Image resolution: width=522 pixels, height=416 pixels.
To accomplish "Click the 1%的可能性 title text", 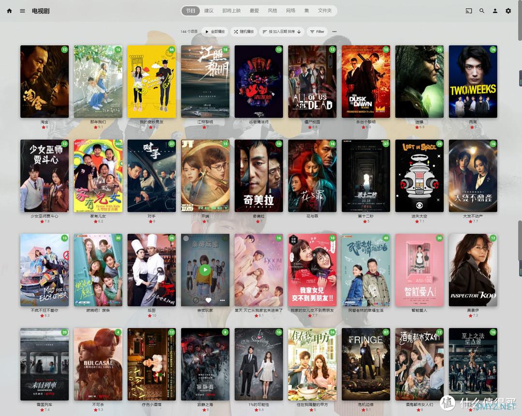I will pyautogui.click(x=259, y=405).
